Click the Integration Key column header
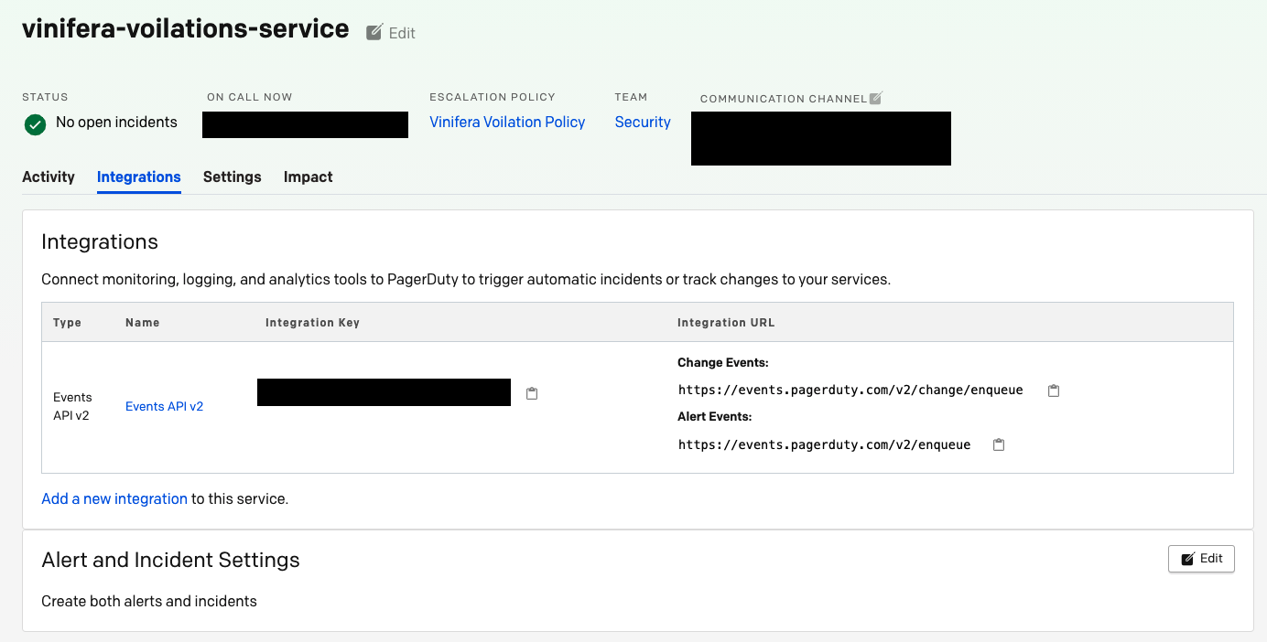 312,323
